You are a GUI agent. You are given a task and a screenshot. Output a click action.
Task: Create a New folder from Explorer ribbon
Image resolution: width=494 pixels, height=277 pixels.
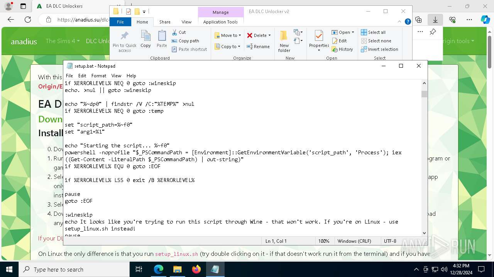[x=284, y=42]
